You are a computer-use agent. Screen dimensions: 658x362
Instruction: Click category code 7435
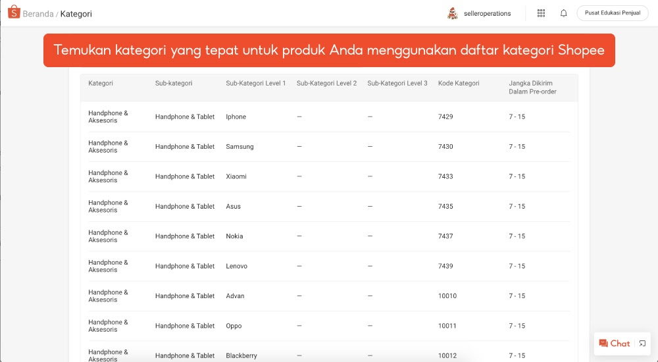[x=445, y=206]
